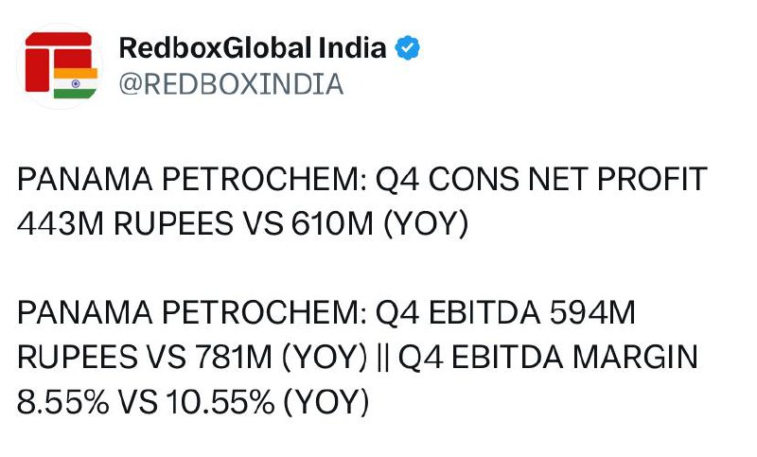Screen dimensions: 757x457
Task: Open the RedboxGlobal India profile avatar
Action: [x=60, y=66]
